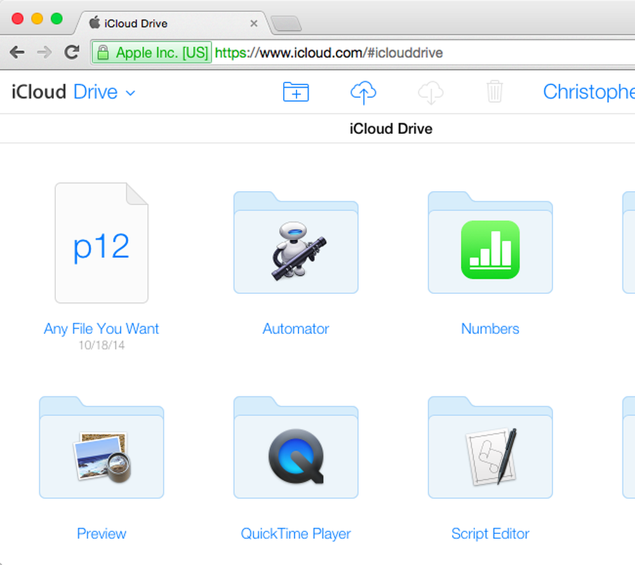Click the yellow minimize window button
The height and width of the screenshot is (565, 635).
37,18
